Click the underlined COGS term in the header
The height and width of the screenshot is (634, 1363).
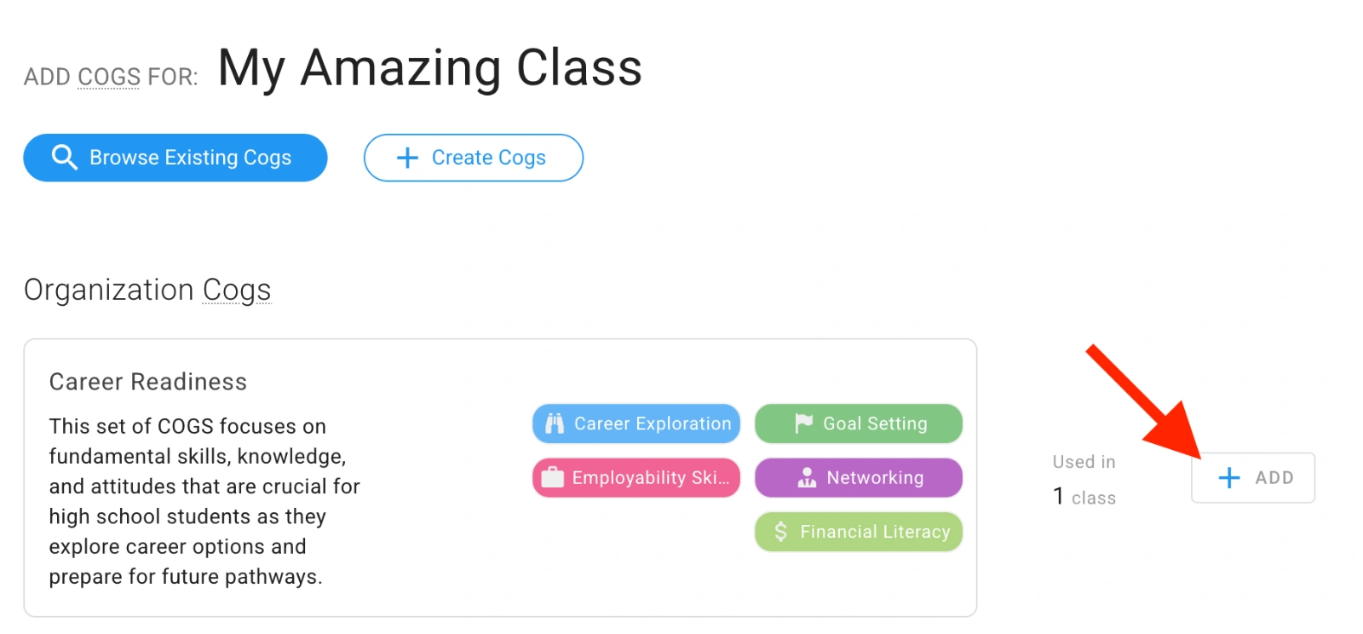[x=109, y=77]
